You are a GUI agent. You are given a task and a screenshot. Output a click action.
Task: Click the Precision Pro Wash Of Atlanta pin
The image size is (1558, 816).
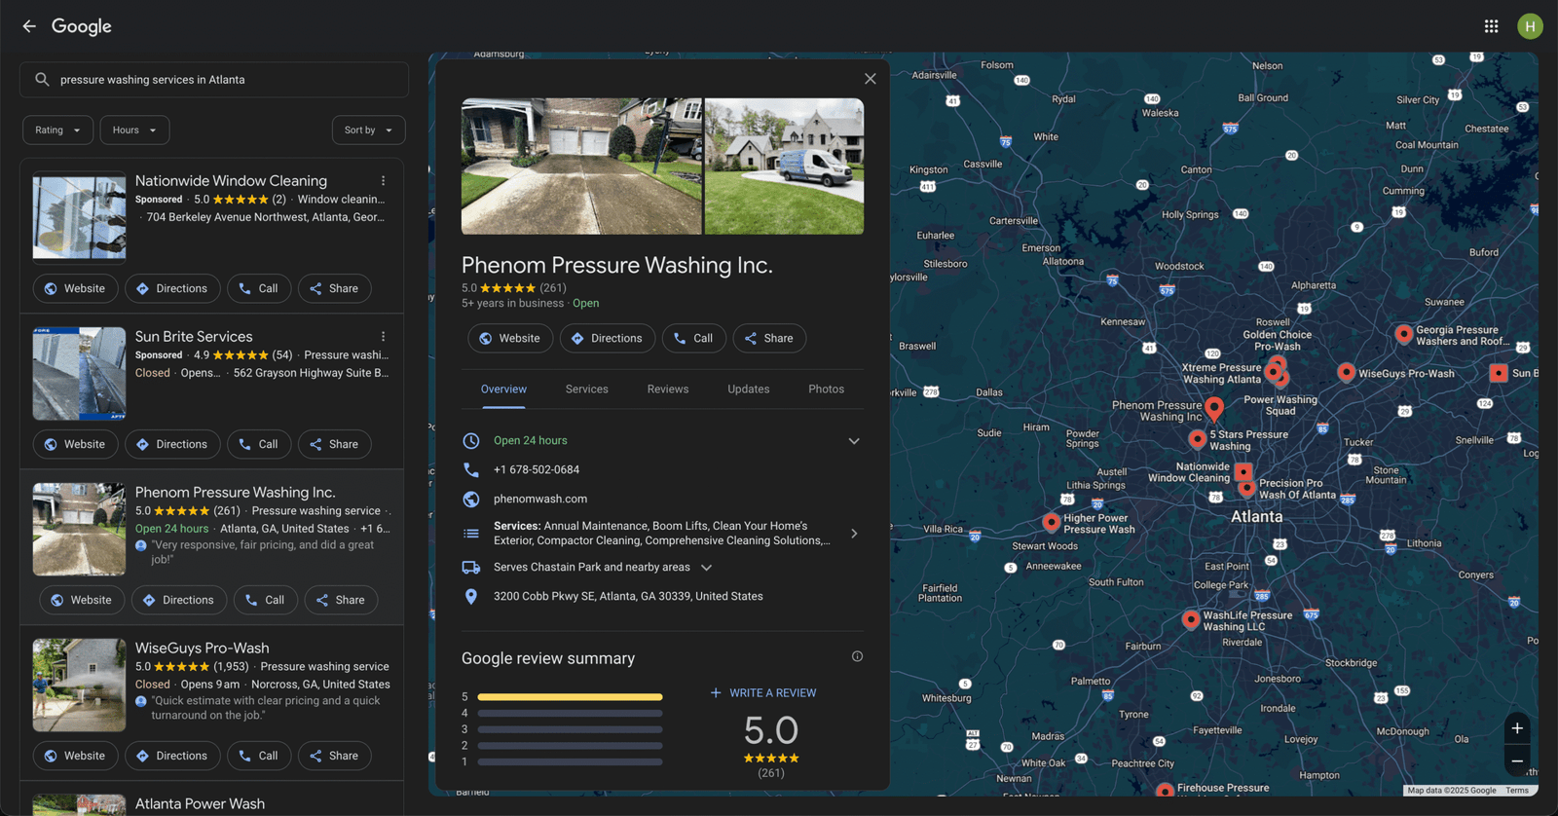pyautogui.click(x=1246, y=489)
